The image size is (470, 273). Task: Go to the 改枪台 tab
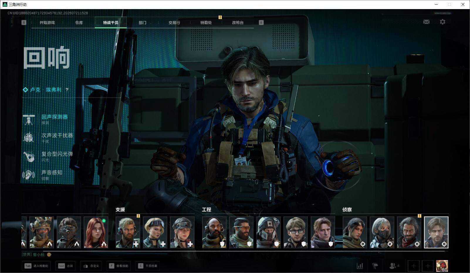[238, 23]
